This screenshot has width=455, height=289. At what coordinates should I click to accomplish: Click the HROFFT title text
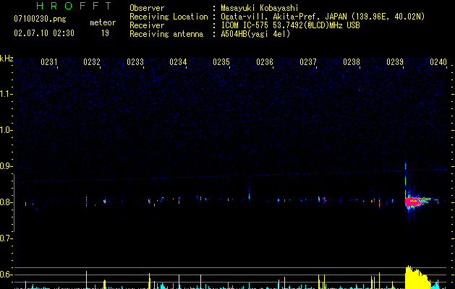pos(75,6)
